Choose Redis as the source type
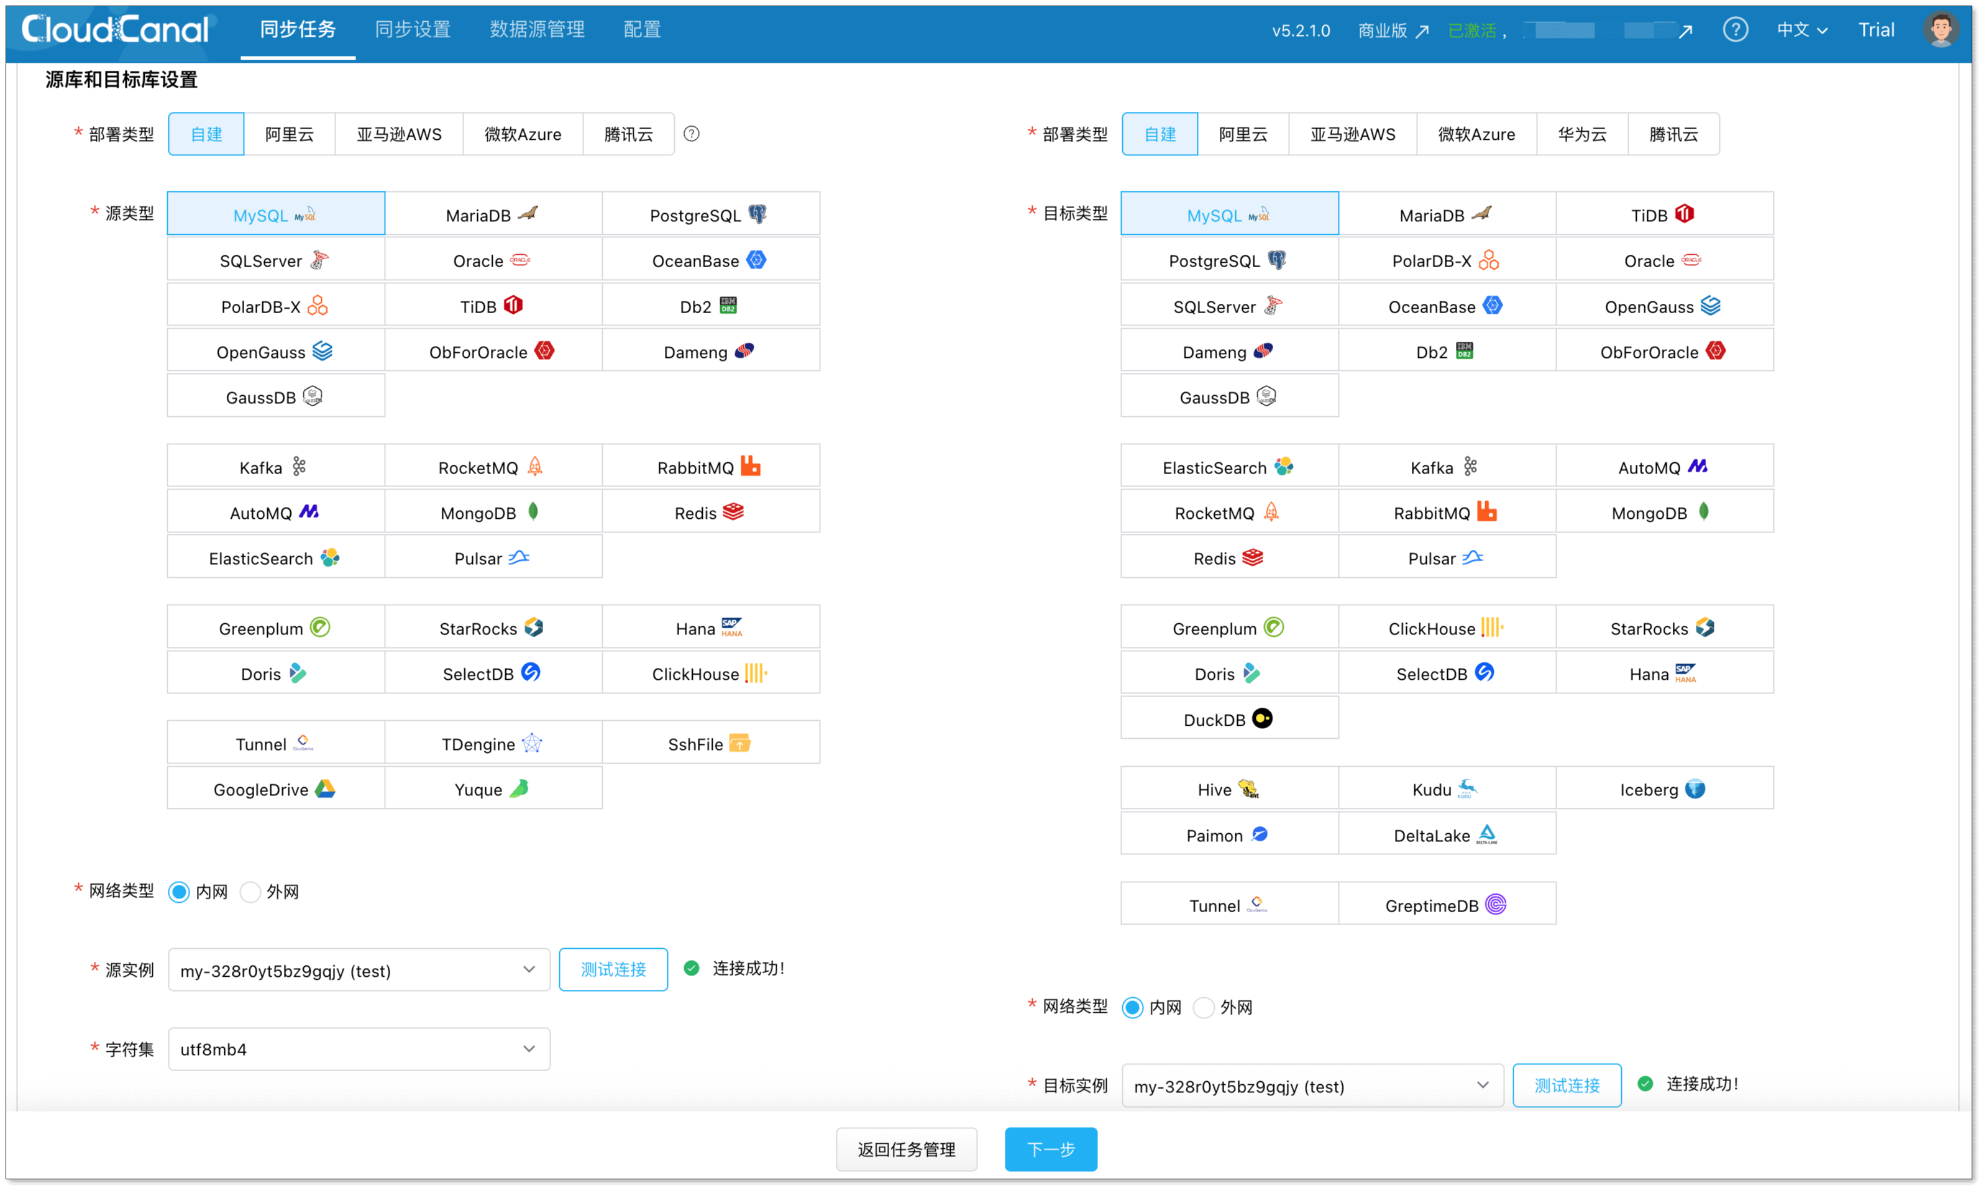This screenshot has height=1188, width=1981. (x=709, y=511)
